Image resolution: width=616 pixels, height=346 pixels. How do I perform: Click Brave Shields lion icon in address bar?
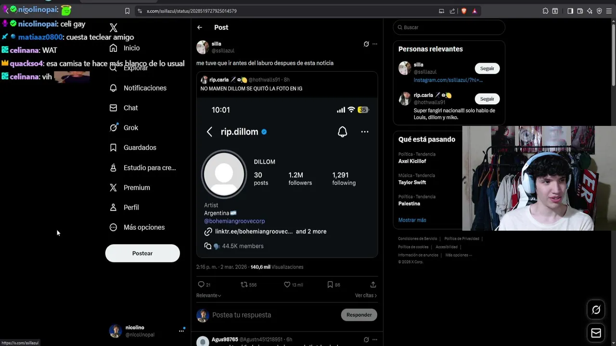(464, 11)
